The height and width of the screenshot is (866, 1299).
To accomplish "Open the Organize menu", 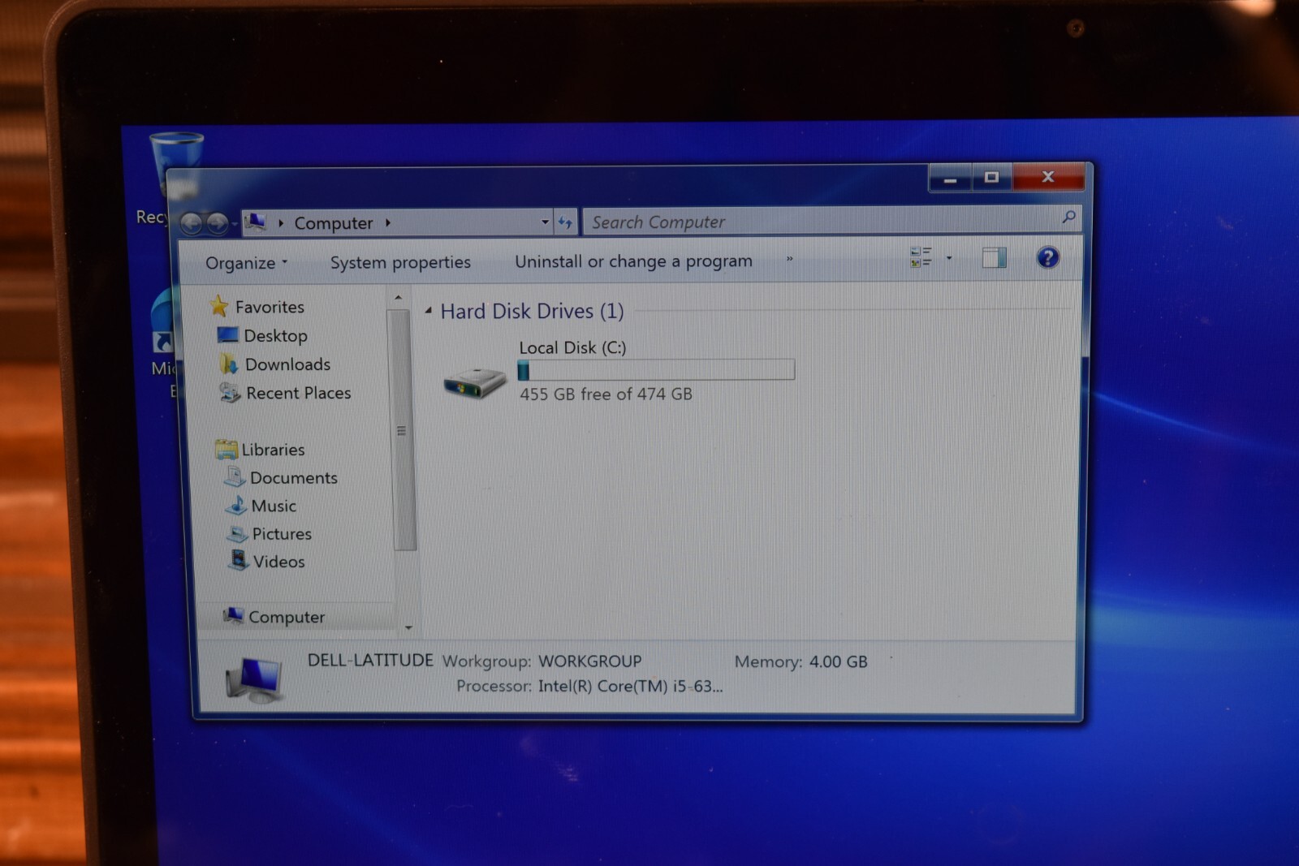I will [246, 263].
